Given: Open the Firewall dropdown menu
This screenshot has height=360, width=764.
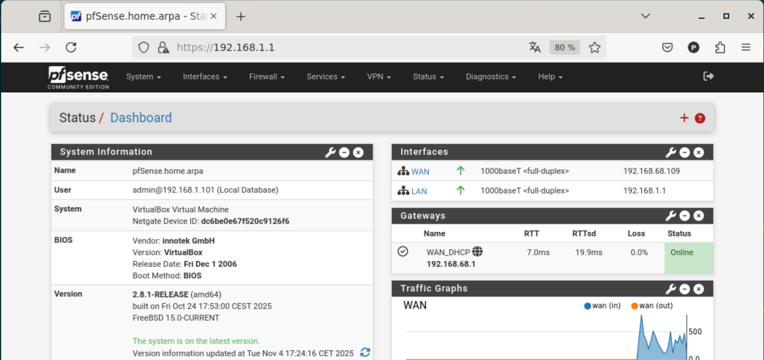Looking at the screenshot, I should coord(267,77).
